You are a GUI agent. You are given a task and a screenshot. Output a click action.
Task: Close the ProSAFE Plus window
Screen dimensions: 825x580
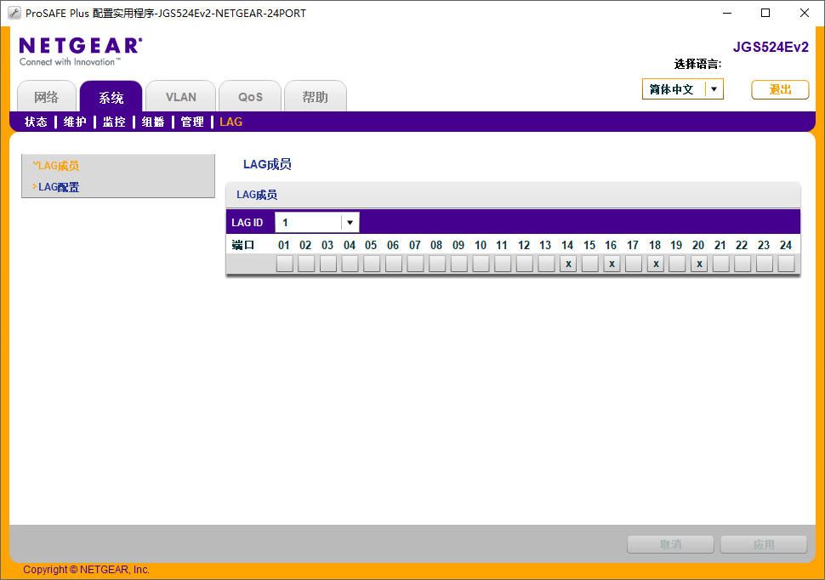805,13
